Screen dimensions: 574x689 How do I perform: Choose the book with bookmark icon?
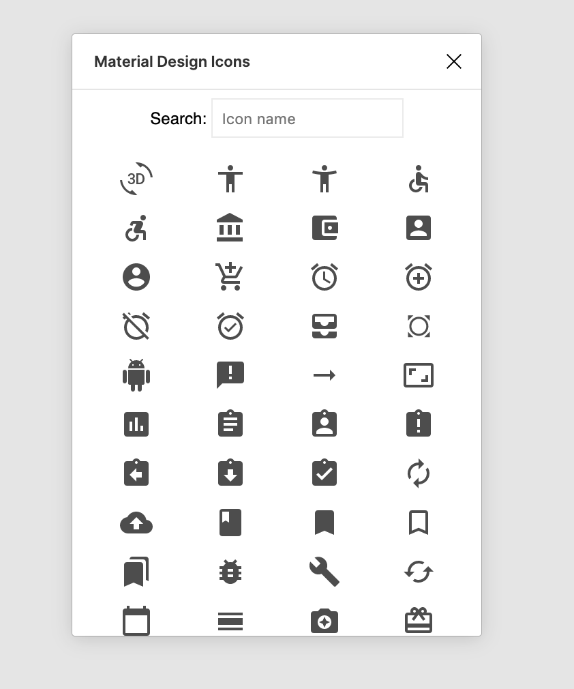[x=230, y=523]
